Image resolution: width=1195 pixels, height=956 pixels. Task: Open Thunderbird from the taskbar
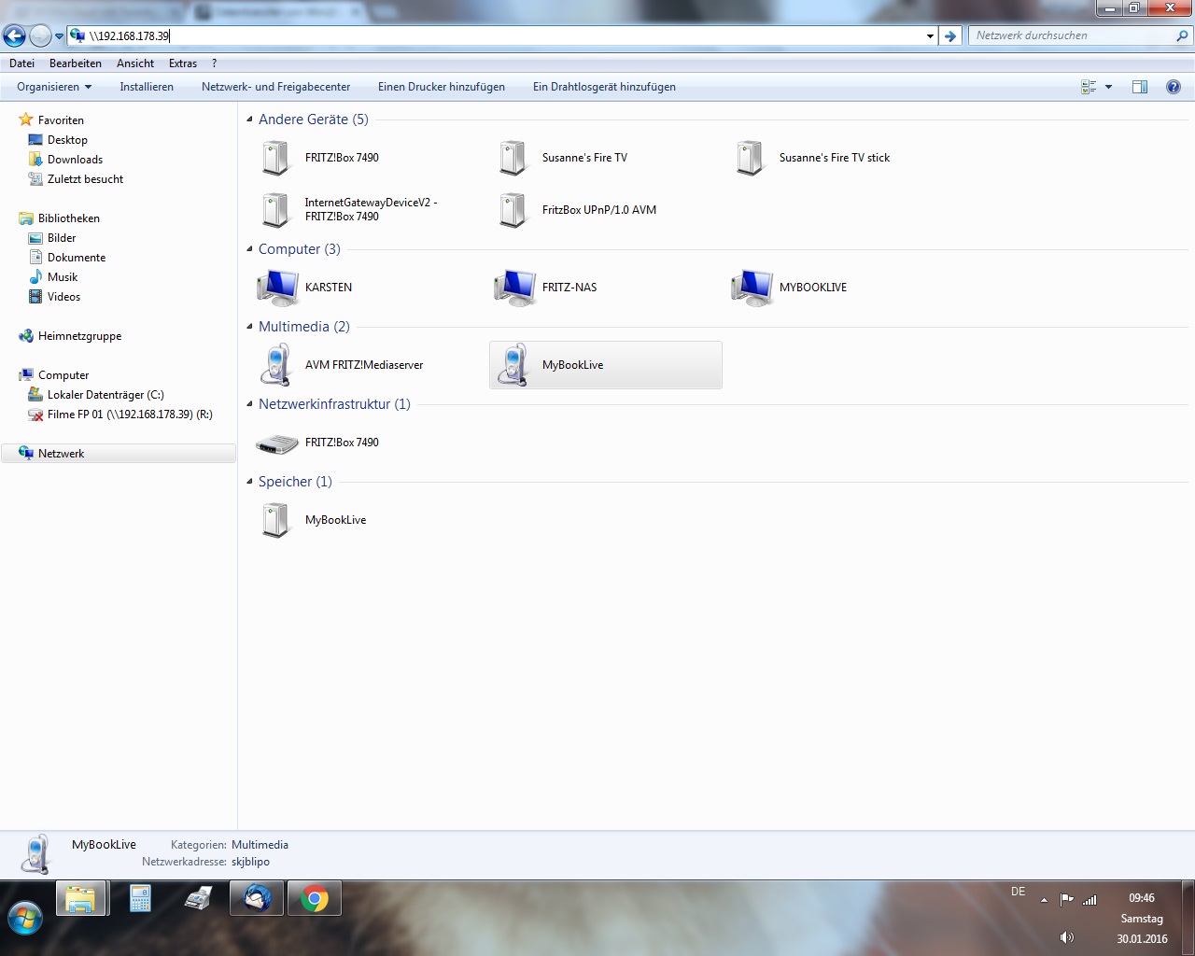[x=257, y=899]
